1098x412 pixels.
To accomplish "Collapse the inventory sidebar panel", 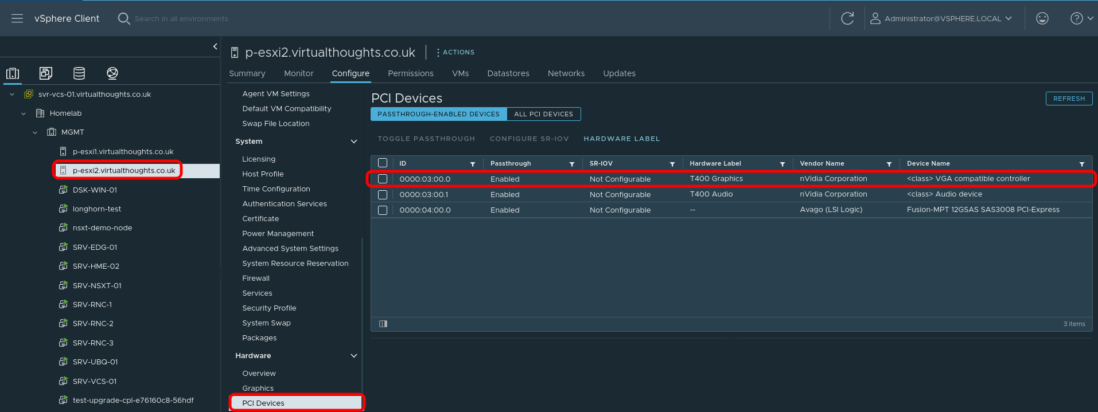I will [215, 46].
